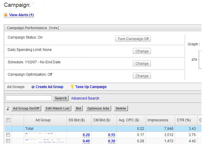
Task: Open the Advanced Search link
Action: (85, 98)
